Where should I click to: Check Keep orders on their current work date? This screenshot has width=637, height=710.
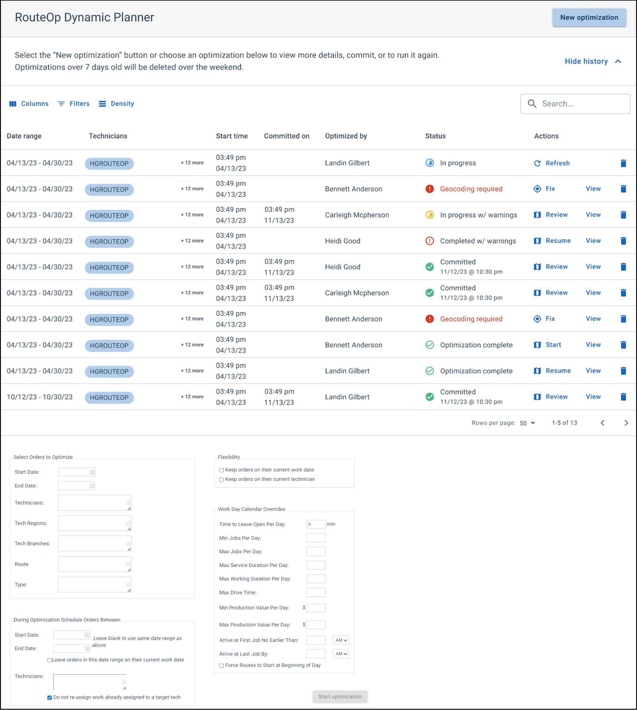[x=221, y=470]
